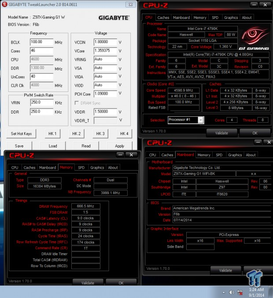Click the VDDR voltage field
273x298 pixels.
[x=105, y=112]
